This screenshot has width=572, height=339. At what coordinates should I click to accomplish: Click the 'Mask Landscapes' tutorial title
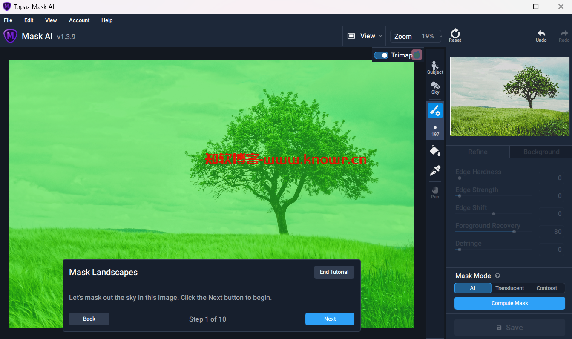103,272
